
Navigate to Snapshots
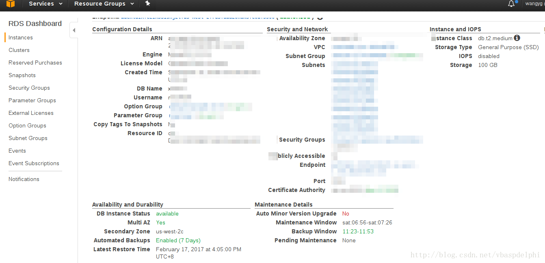pos(22,75)
